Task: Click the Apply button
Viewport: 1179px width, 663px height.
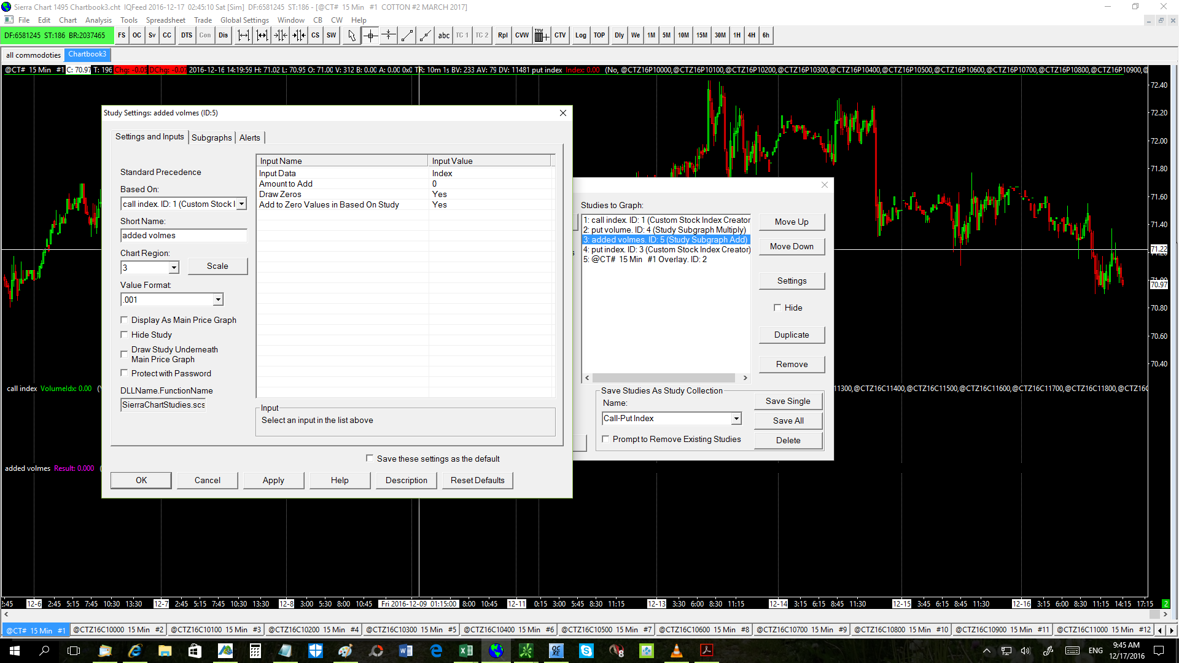Action: tap(273, 480)
